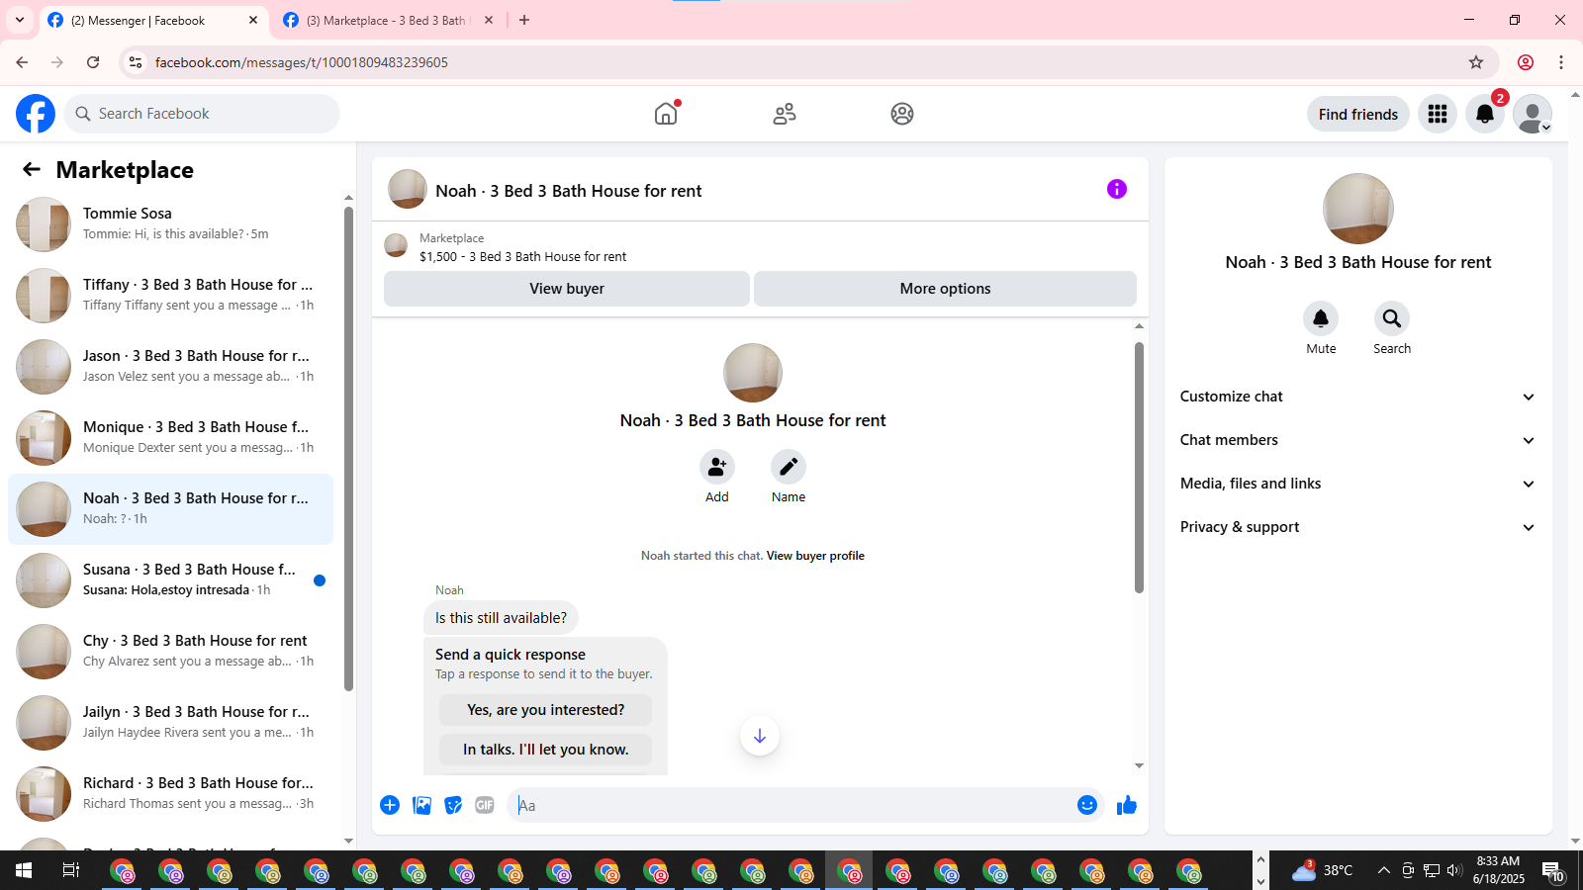Jump to latest message arrow
Image resolution: width=1583 pixels, height=890 pixels.
click(x=760, y=736)
